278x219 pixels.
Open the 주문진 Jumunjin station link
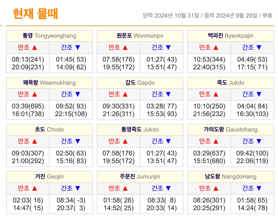coord(140,177)
